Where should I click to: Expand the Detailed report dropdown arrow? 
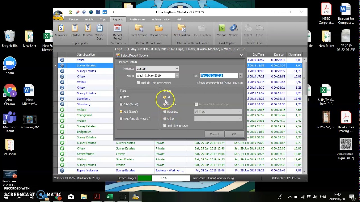pos(75,38)
